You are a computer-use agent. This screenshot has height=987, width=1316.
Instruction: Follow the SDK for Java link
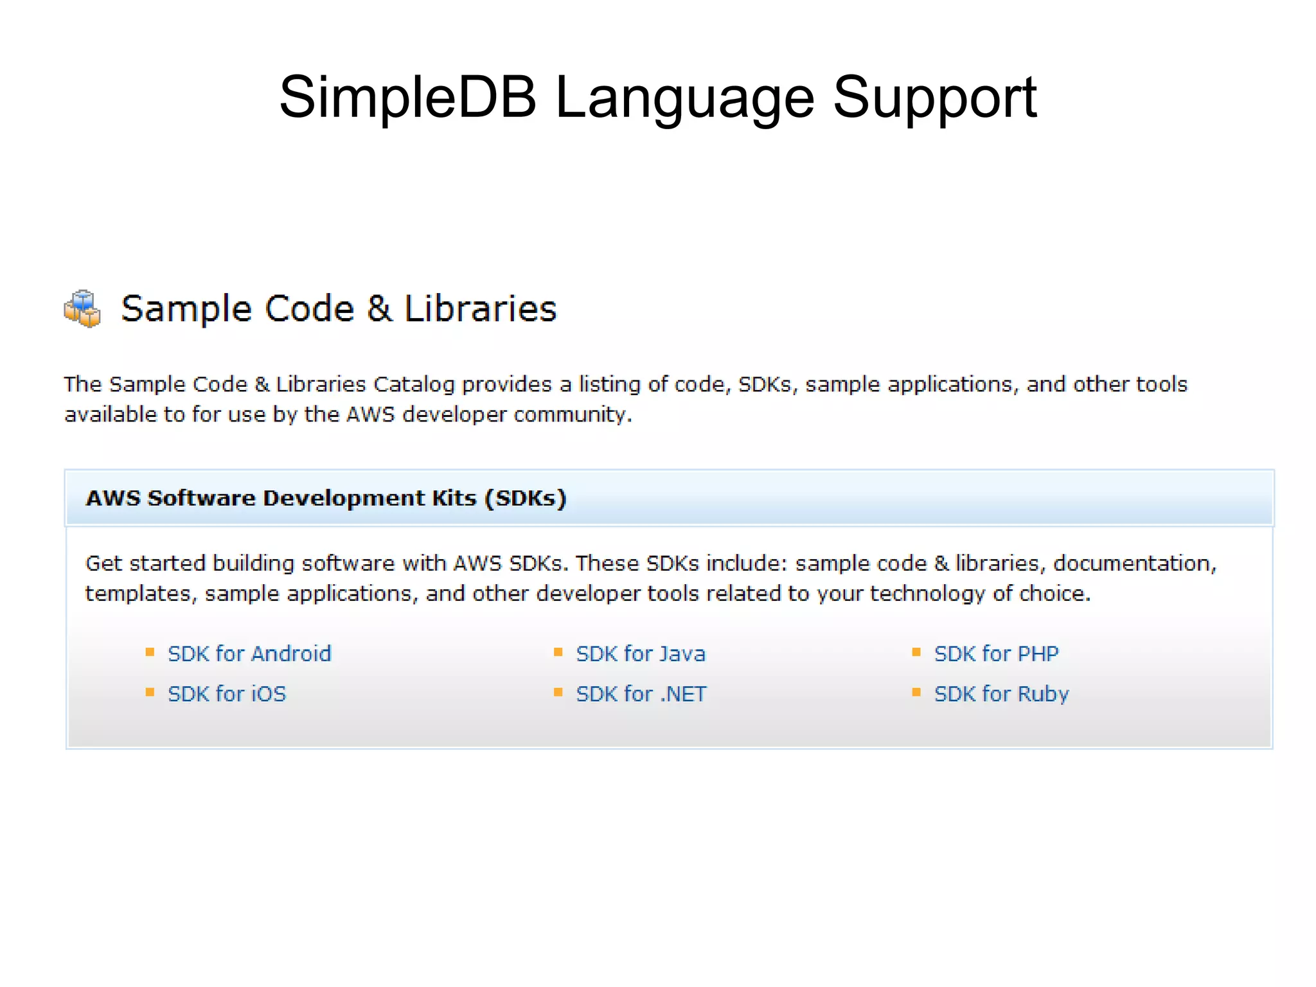click(x=641, y=654)
